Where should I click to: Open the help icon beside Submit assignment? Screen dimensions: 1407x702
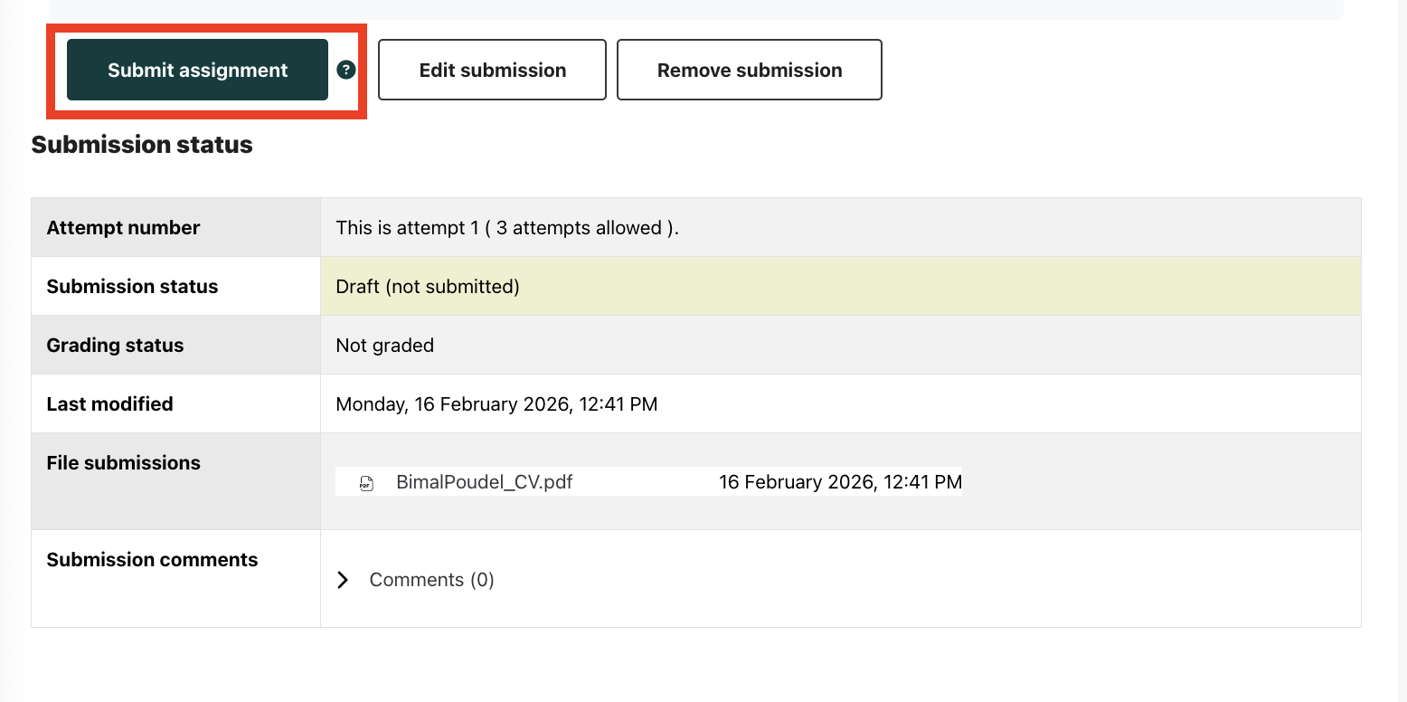click(345, 70)
